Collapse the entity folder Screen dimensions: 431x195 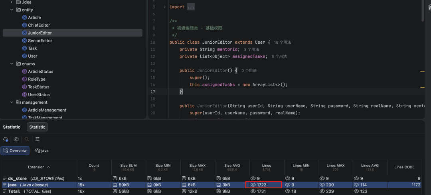tap(12, 10)
